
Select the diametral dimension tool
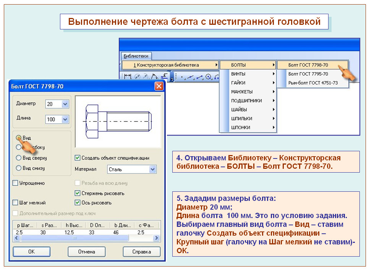point(137,76)
